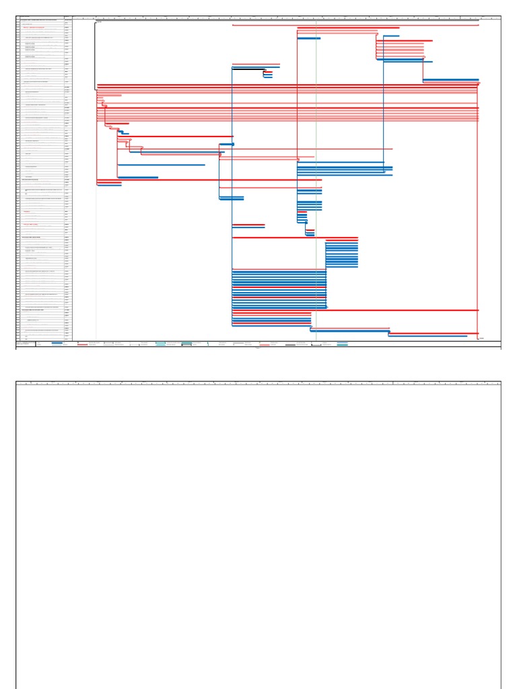Click the empty chart area of second page
Screen dimensions: 517x689
[x=258, y=537]
